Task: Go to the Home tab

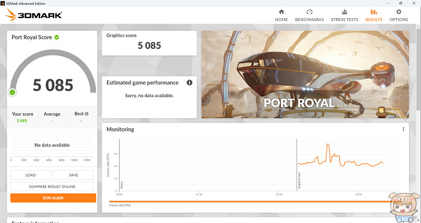Action: pos(281,15)
